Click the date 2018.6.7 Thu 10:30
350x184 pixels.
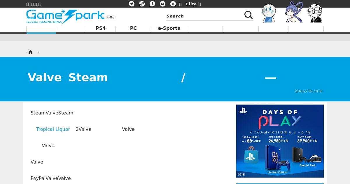click(x=308, y=91)
